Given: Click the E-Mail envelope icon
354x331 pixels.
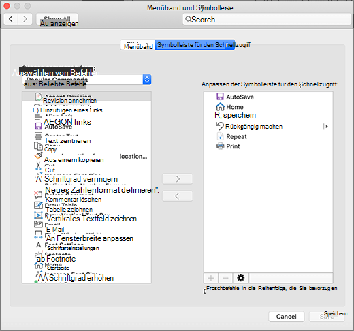Looking at the screenshot, I should tap(38, 224).
